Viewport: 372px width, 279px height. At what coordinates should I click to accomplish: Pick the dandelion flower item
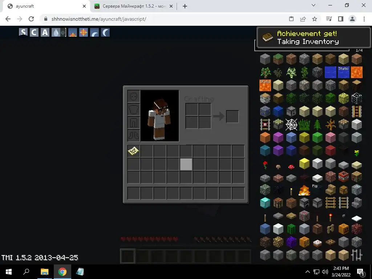pyautogui.click(x=356, y=153)
